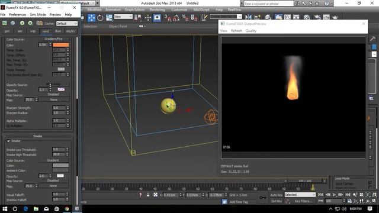This screenshot has height=213, width=379.
Task: Select the Move tool in 3ds Max toolbar
Action: click(x=91, y=18)
